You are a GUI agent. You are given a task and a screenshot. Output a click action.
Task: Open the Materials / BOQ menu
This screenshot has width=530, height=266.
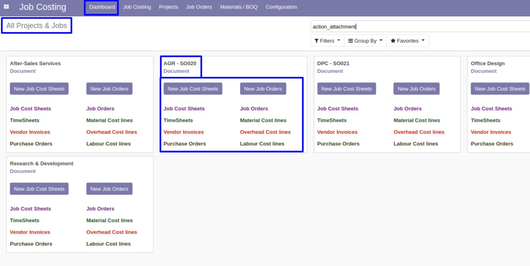point(239,7)
